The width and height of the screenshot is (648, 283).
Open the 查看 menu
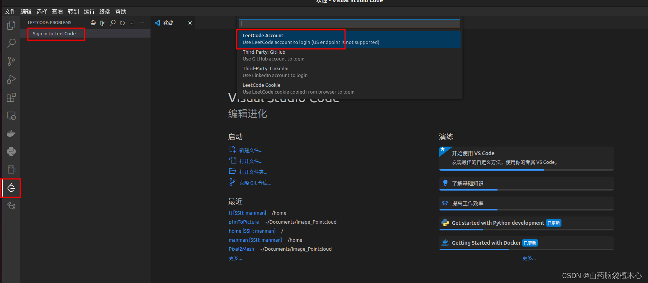(x=58, y=12)
